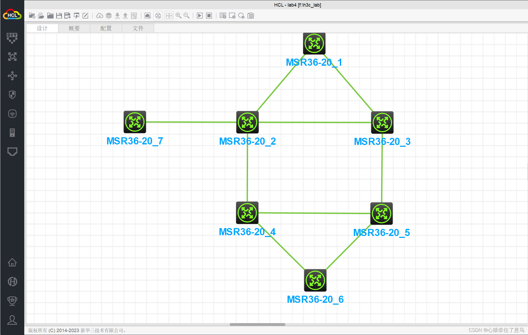Zoom in with the magnifier plus
The image size is (528, 335).
tap(179, 16)
